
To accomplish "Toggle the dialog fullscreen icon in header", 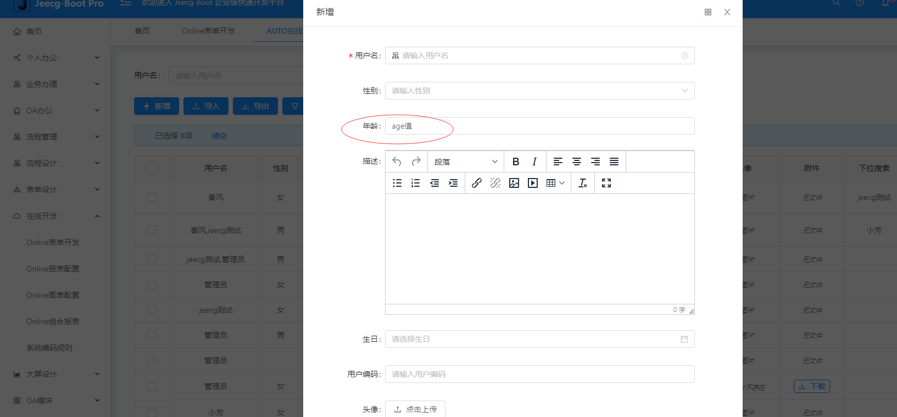I will click(708, 12).
